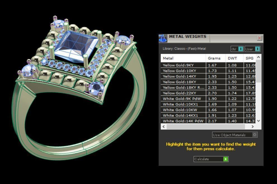This screenshot has height=184, width=277.
Task: Click the 1.67 grams value for 9KY
Action: coord(216,65)
